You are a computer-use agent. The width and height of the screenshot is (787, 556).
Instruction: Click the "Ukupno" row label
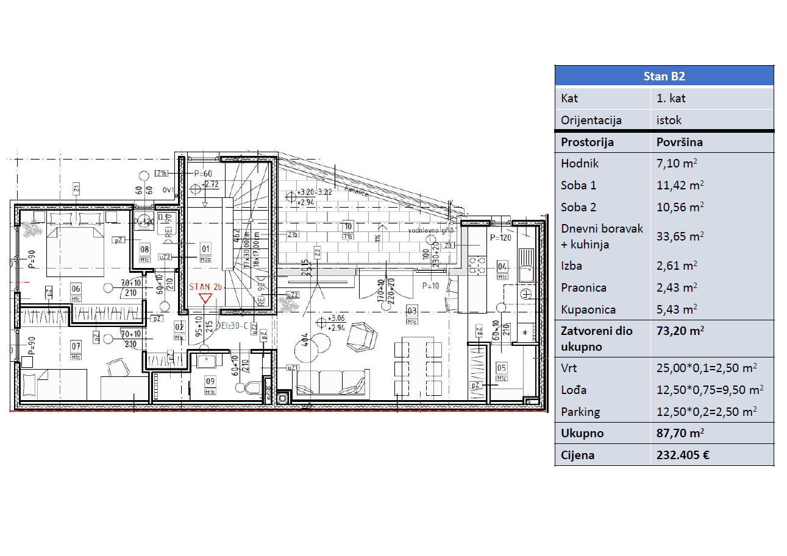(582, 434)
